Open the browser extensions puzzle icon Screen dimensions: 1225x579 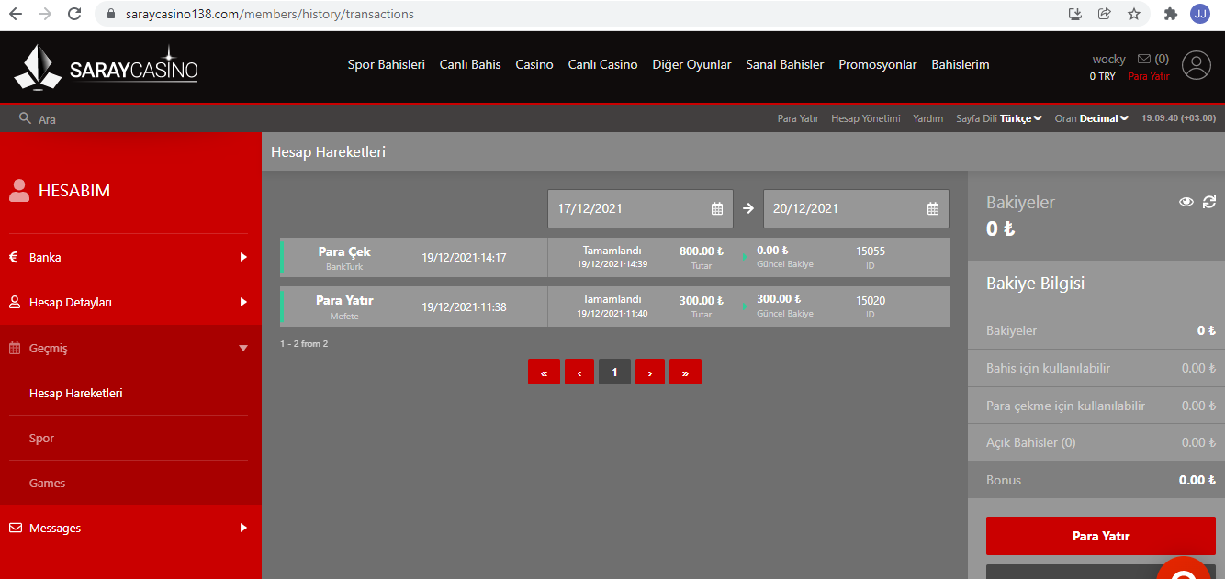click(1171, 14)
